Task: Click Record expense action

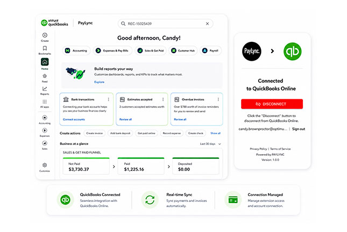Action: coord(172,133)
